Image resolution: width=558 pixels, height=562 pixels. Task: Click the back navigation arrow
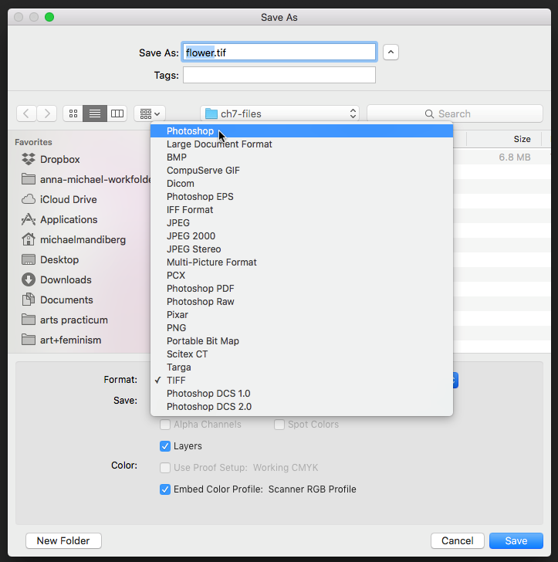pos(27,113)
